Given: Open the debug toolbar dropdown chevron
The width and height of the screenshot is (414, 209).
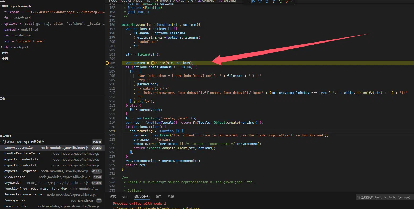Looking at the screenshot, I should pyautogui.click(x=292, y=1).
